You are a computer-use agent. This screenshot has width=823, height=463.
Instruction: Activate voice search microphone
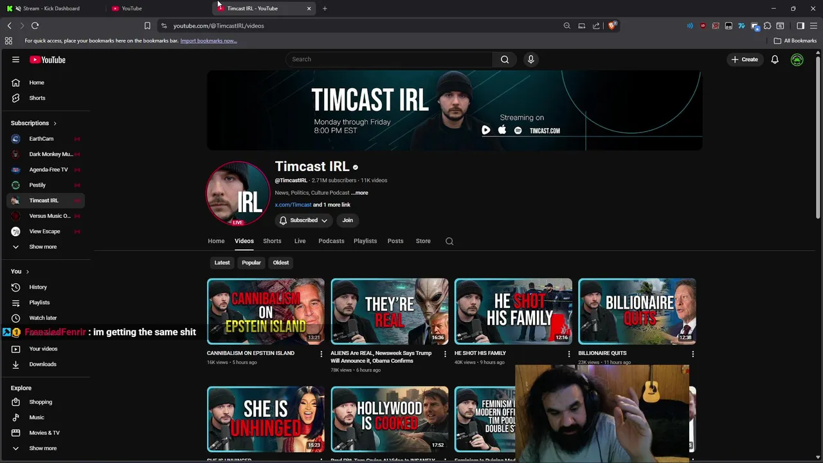tap(530, 59)
